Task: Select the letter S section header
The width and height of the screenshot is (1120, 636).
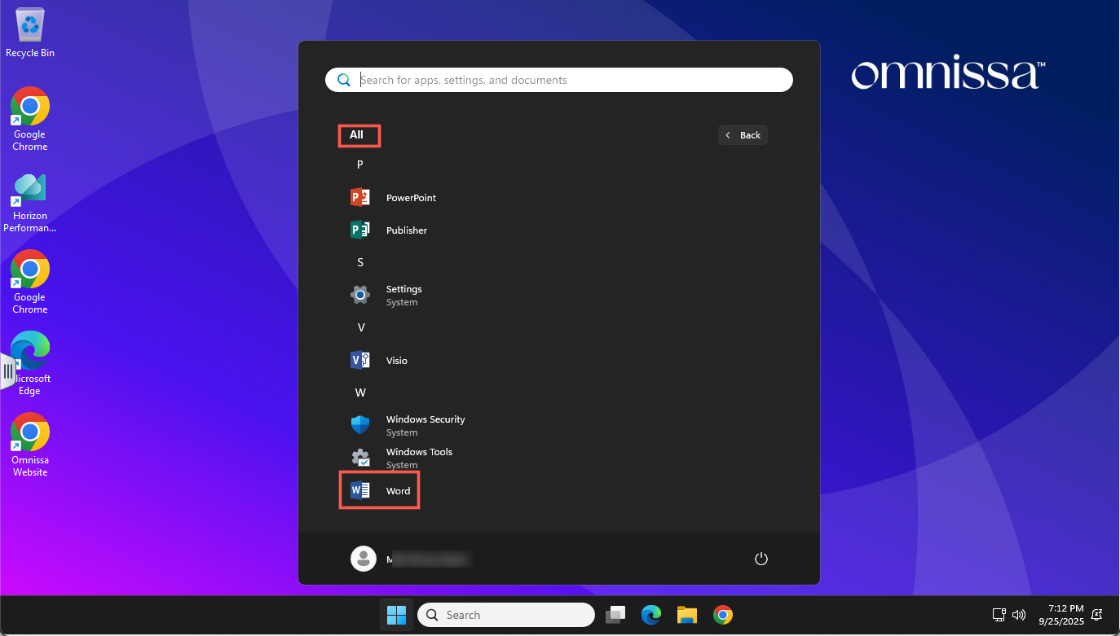Action: point(359,262)
